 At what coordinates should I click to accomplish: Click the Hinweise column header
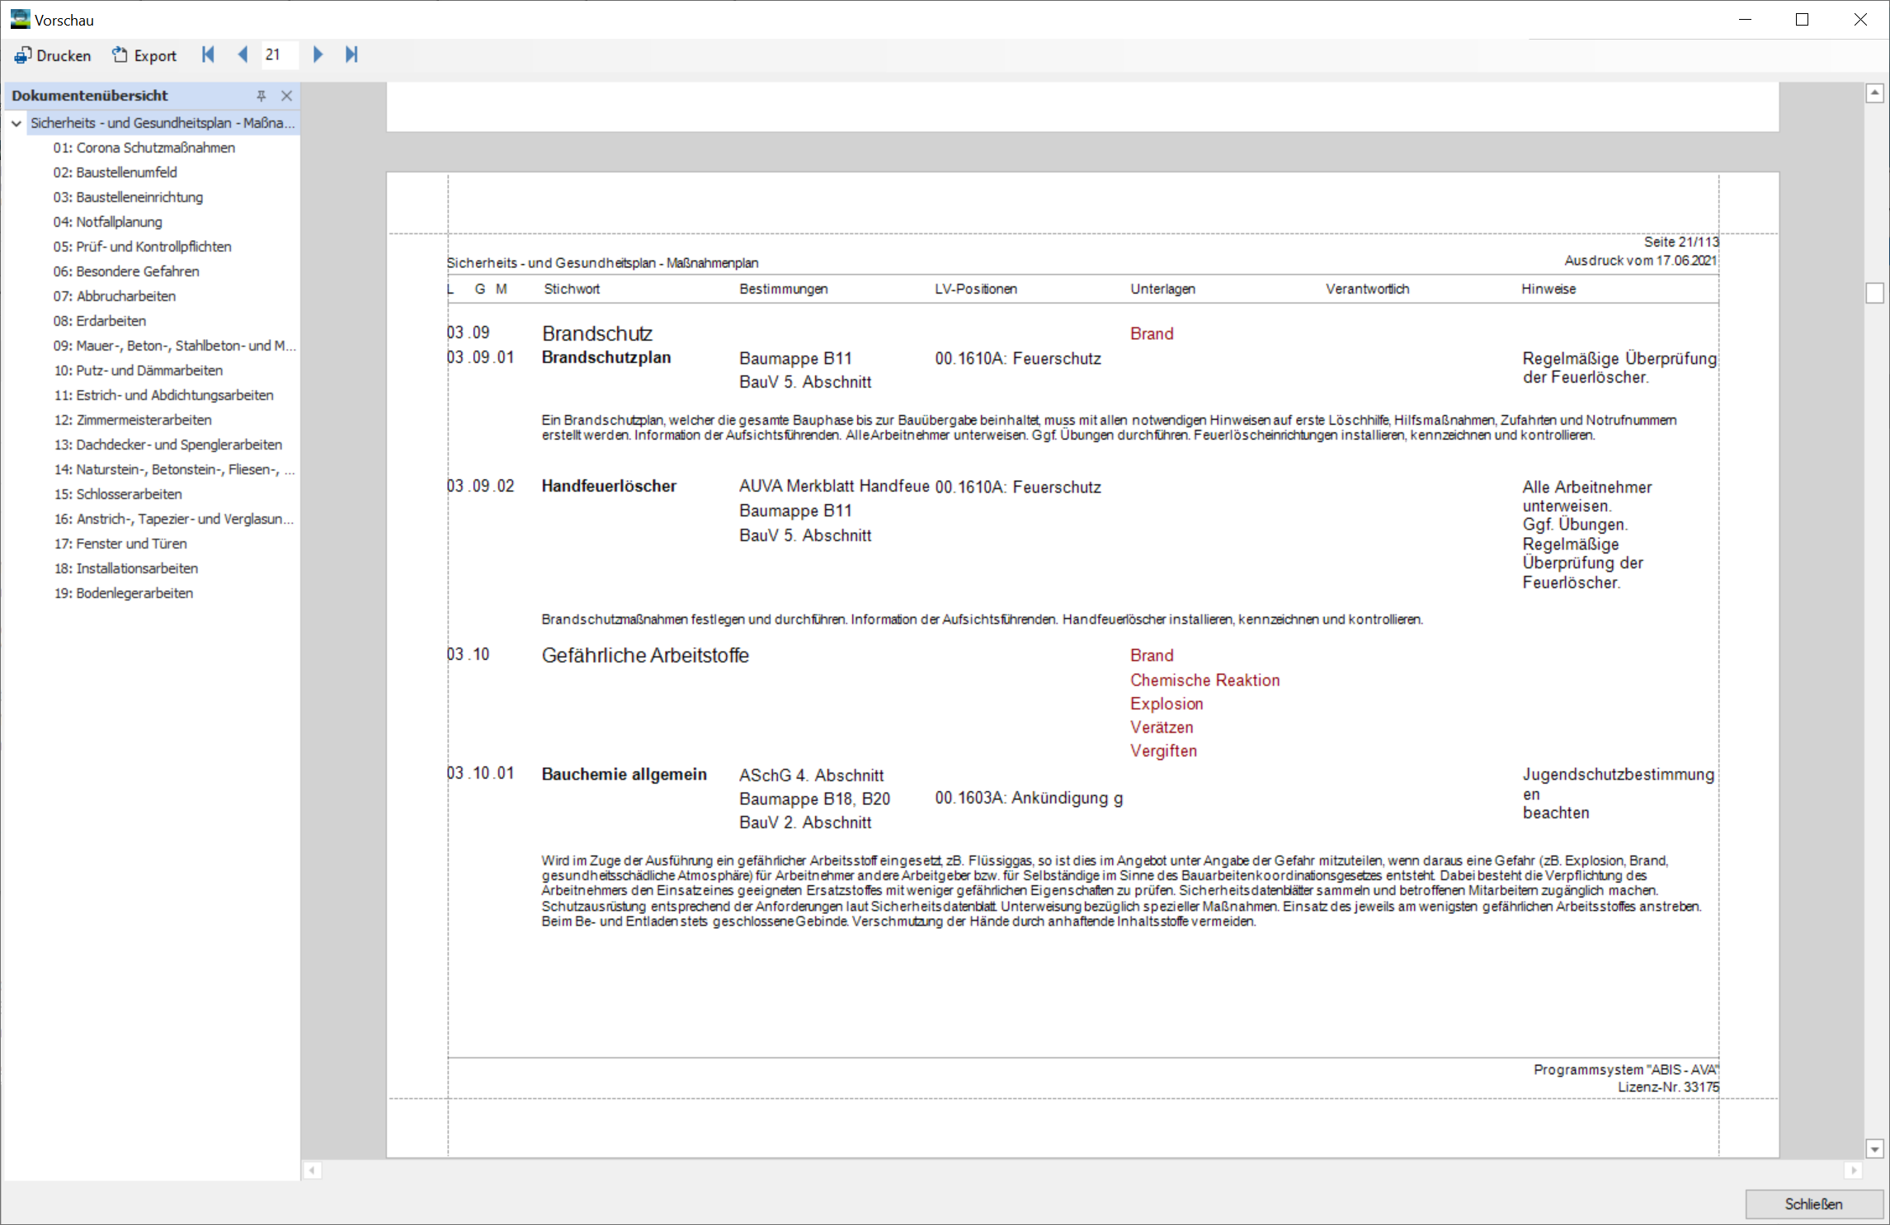click(1548, 289)
